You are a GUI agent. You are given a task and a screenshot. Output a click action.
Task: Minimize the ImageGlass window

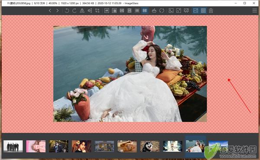point(236,3)
